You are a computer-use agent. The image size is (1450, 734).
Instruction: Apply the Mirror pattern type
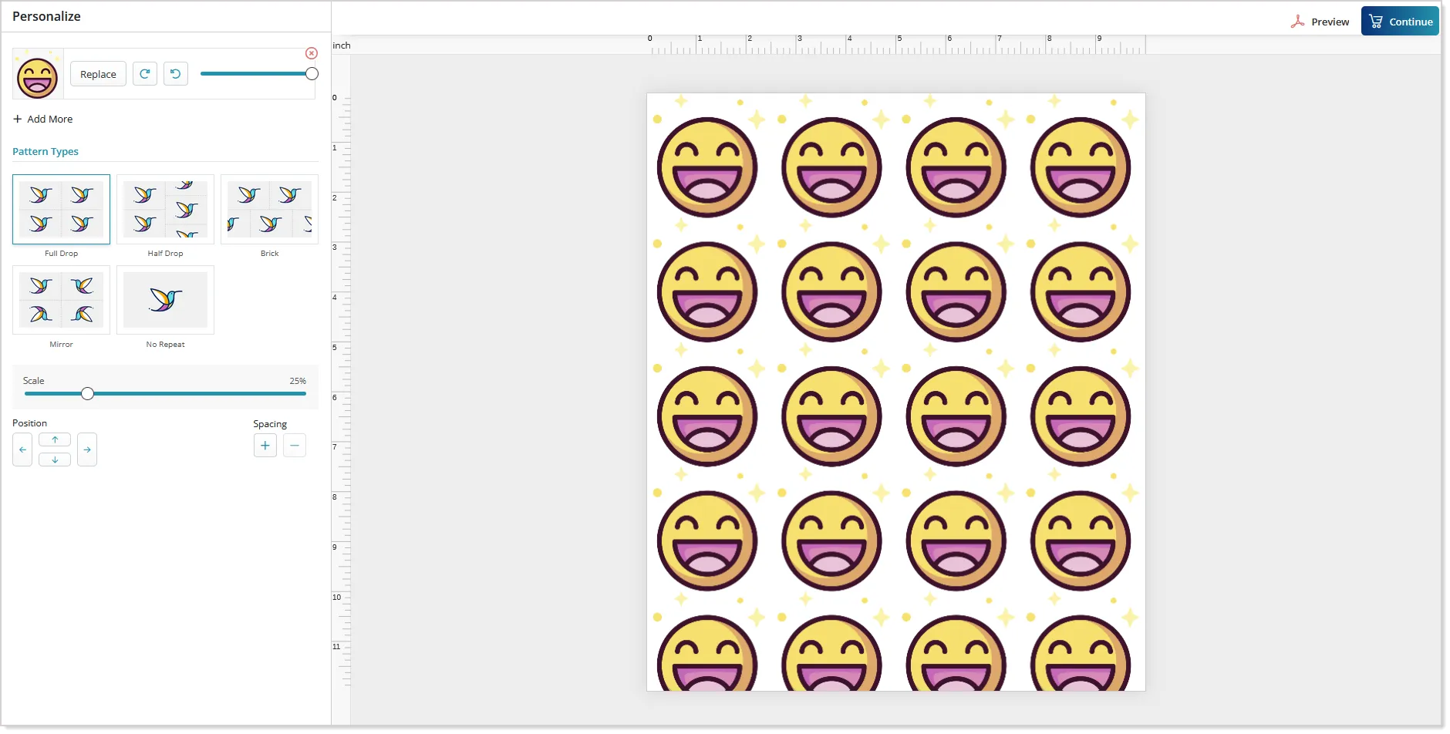click(x=61, y=300)
